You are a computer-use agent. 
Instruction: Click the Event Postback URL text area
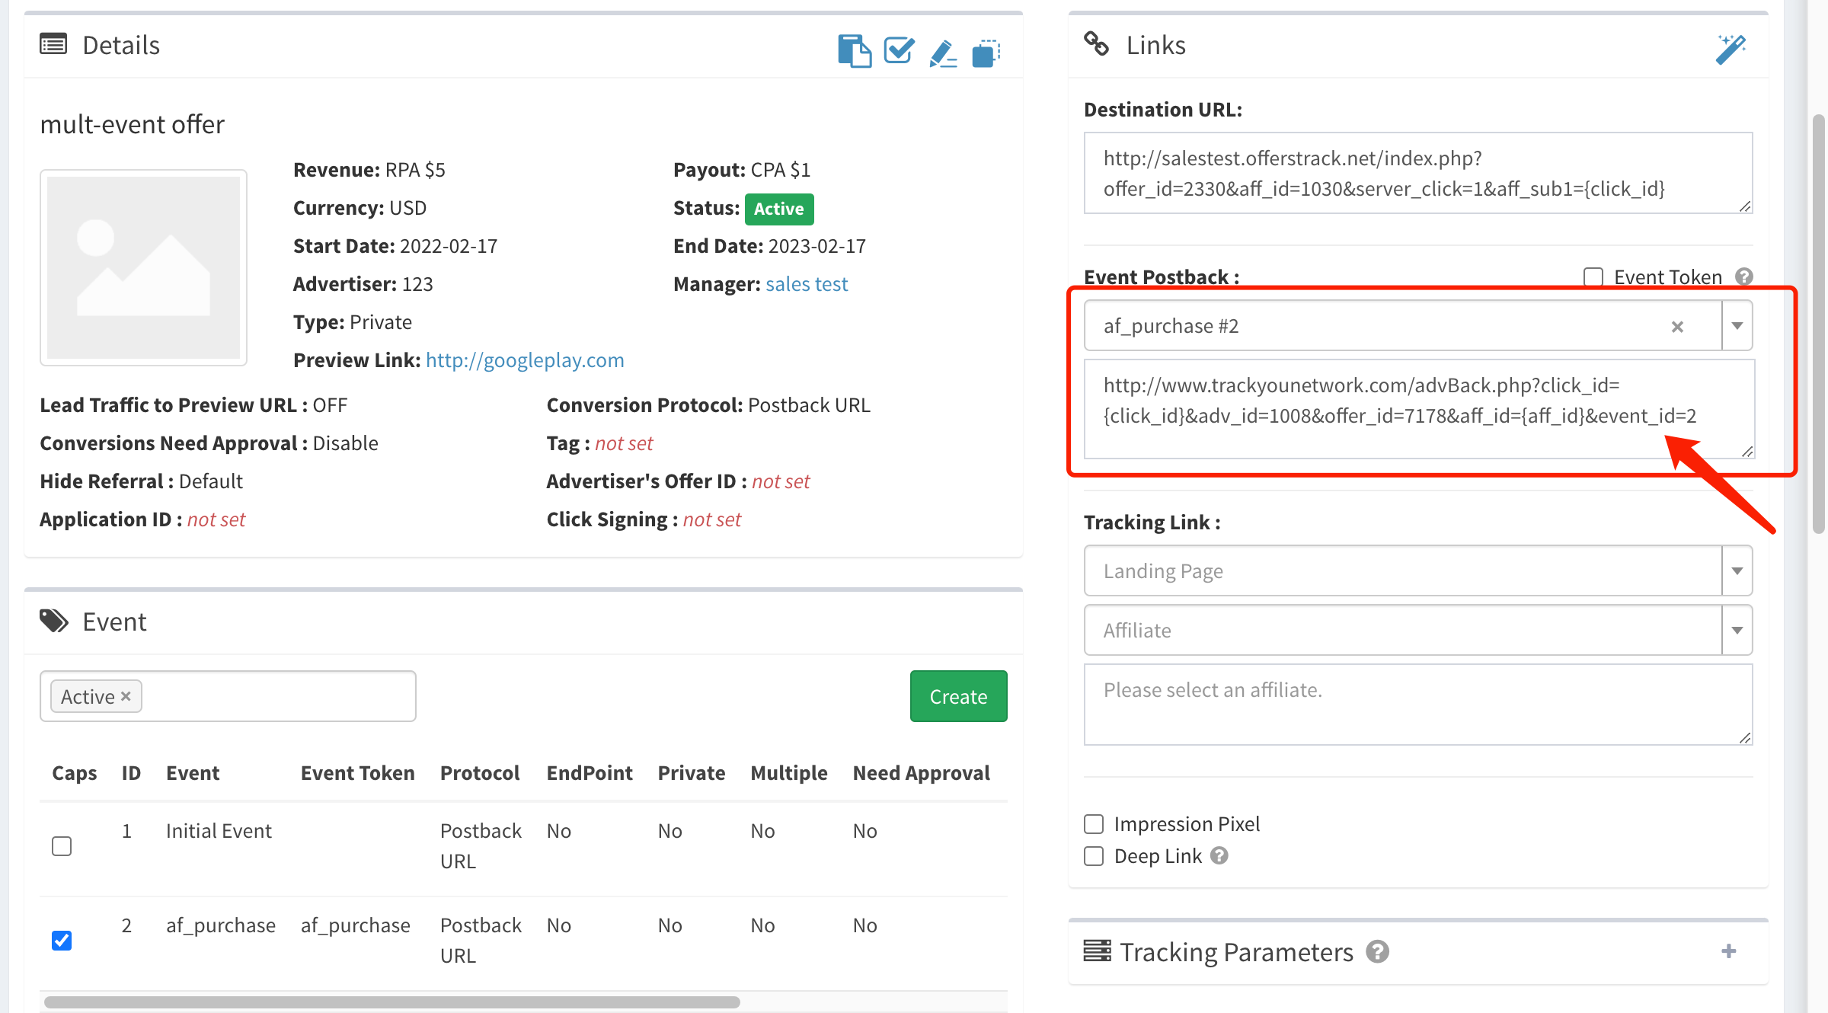(1420, 409)
